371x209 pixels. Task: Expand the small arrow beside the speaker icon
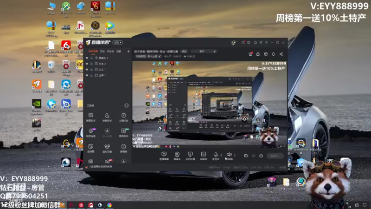(235, 155)
